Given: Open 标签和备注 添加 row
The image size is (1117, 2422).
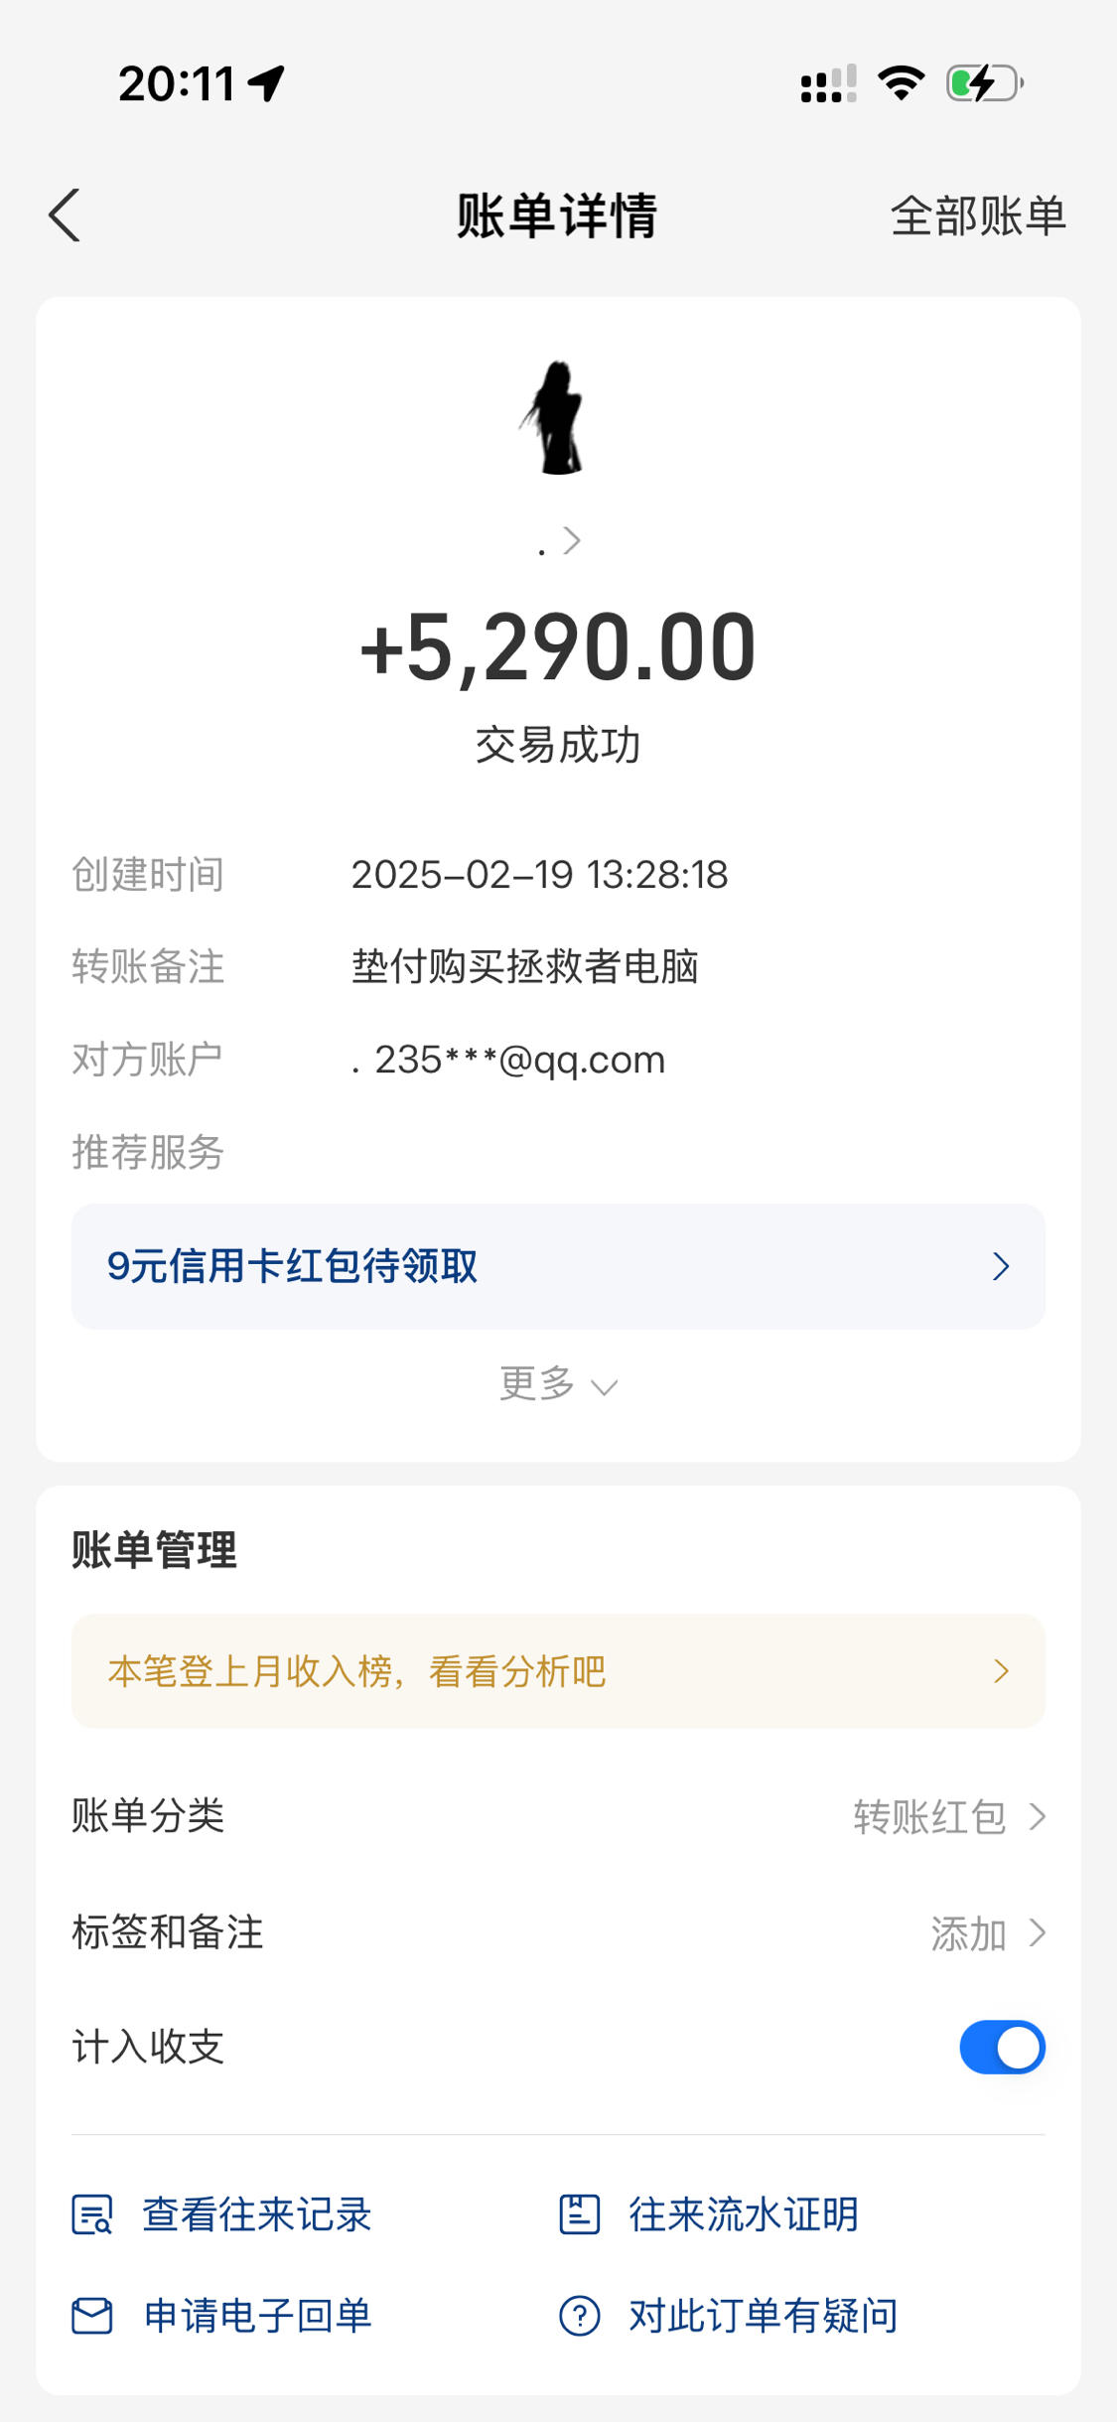Looking at the screenshot, I should 558,1933.
